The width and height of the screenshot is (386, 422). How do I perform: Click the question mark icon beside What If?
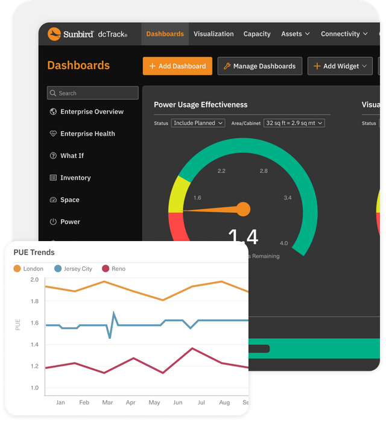point(53,156)
